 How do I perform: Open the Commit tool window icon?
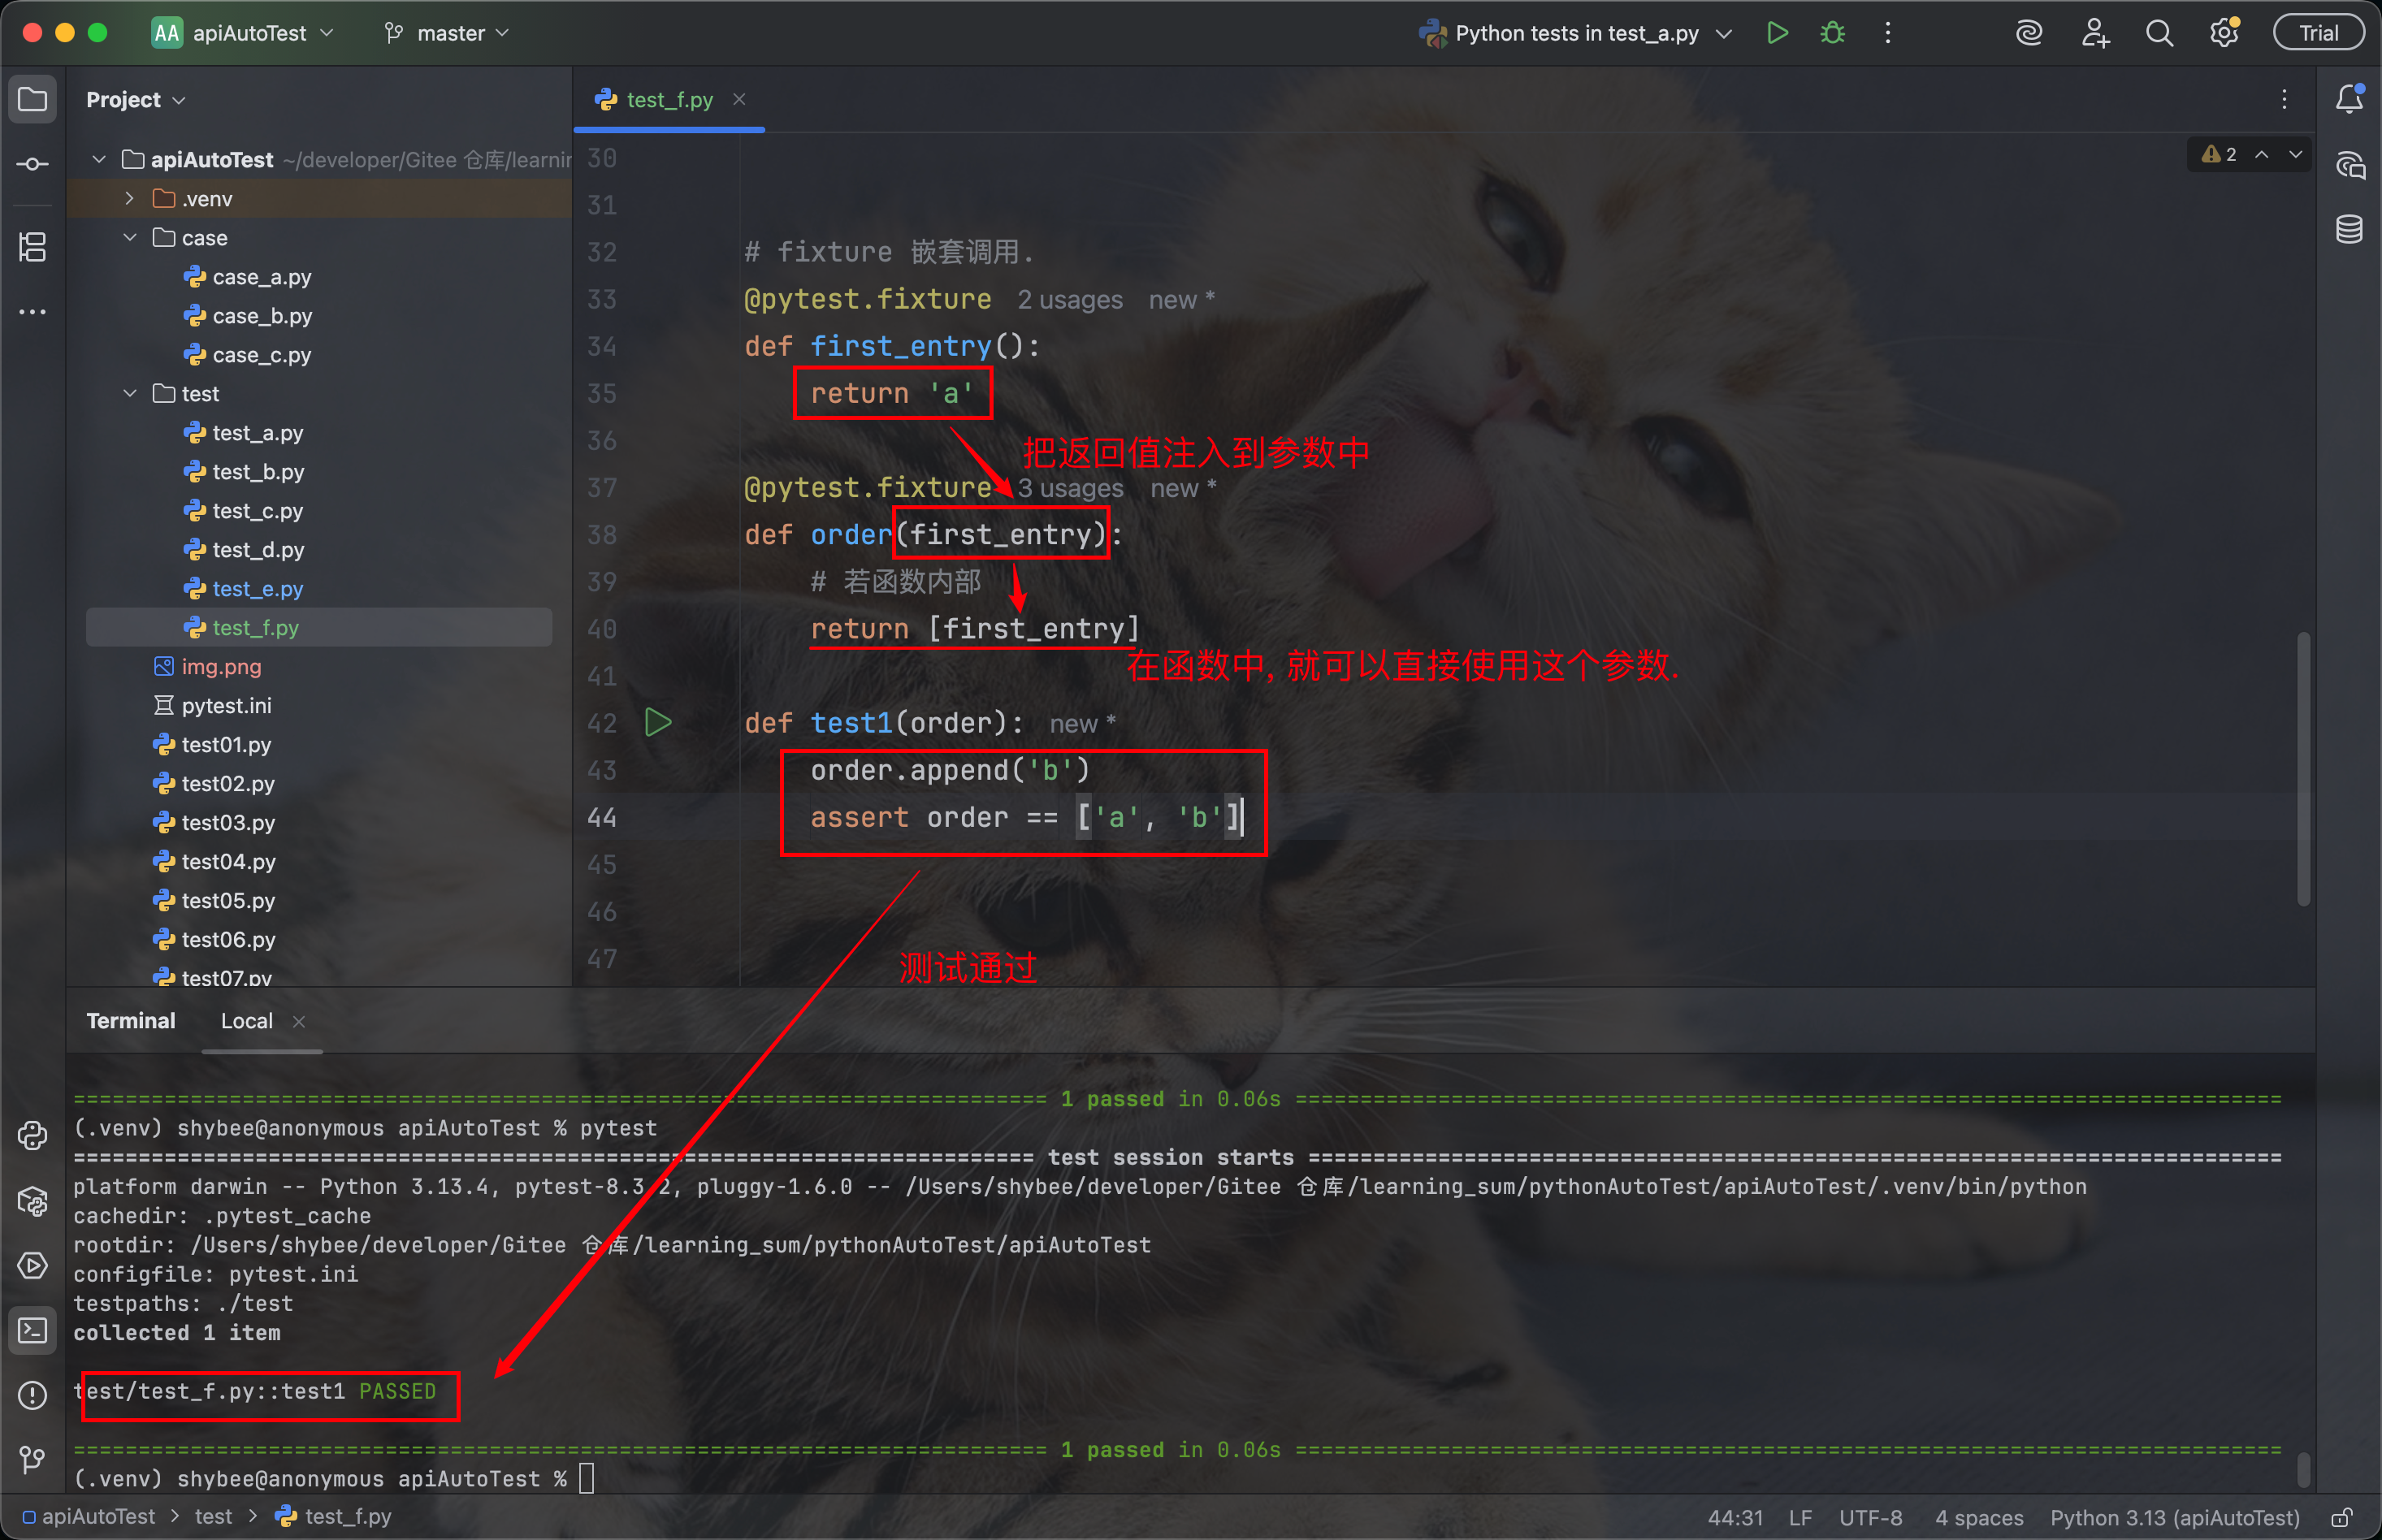point(32,164)
